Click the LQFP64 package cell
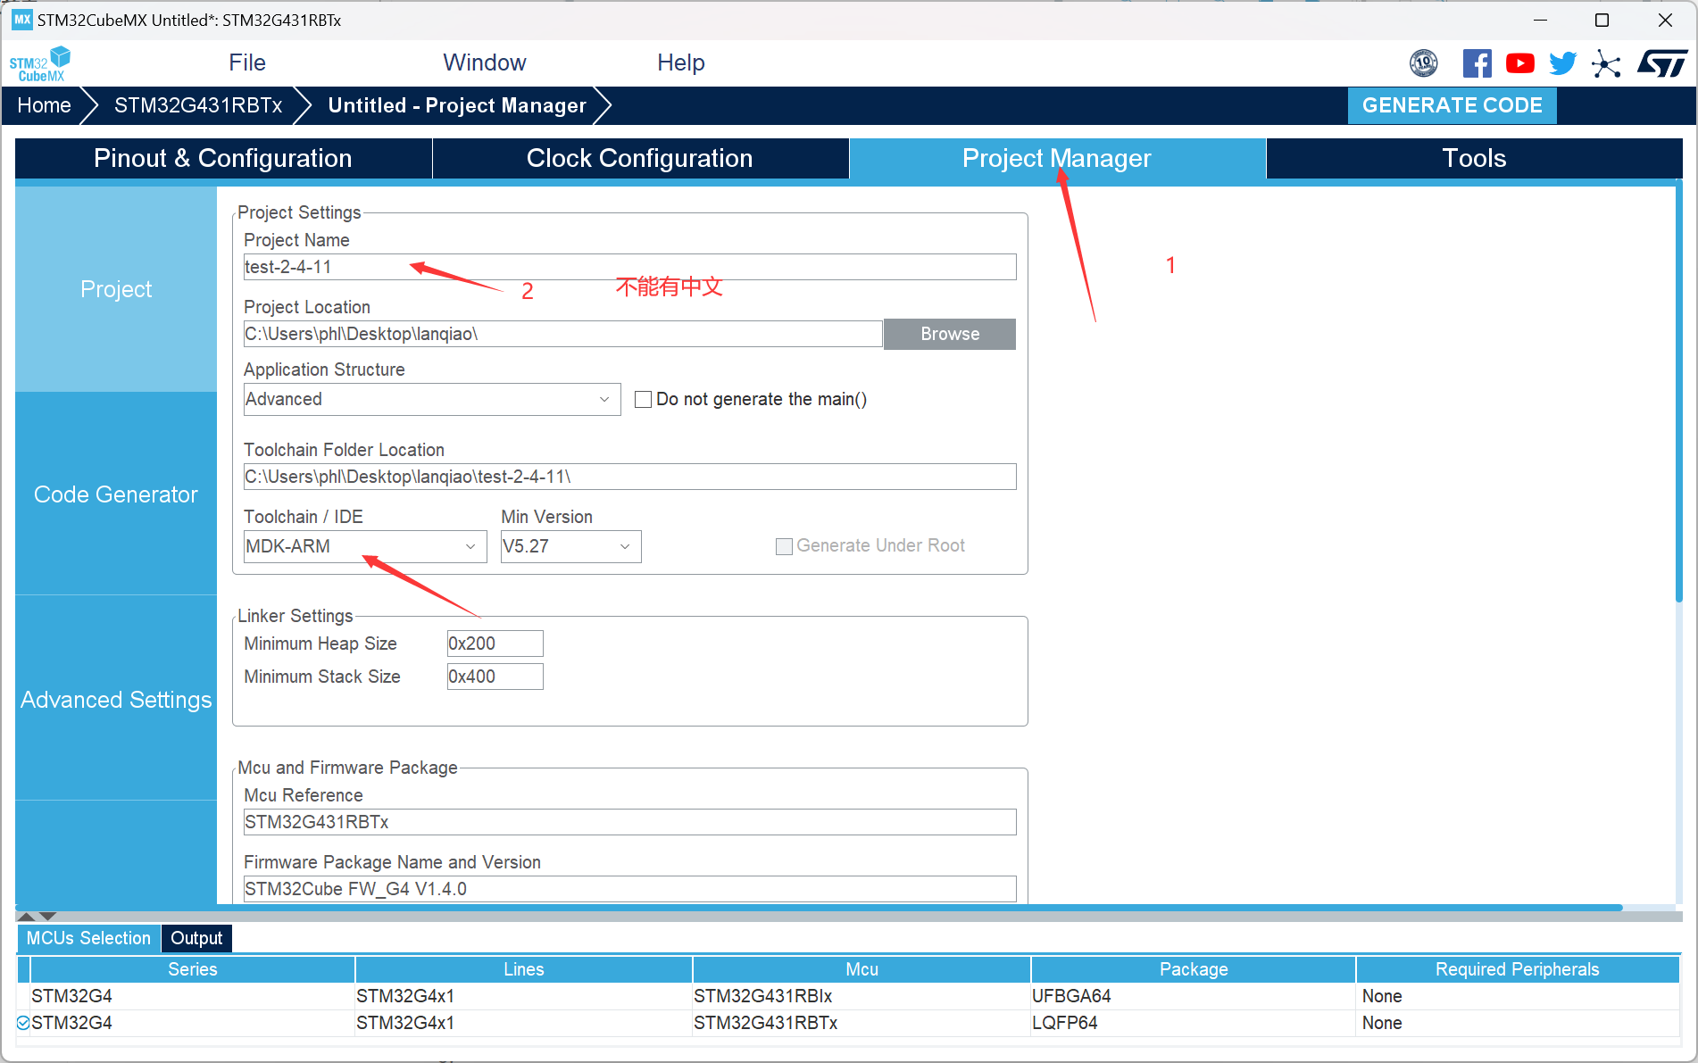The width and height of the screenshot is (1698, 1063). tap(1193, 1023)
